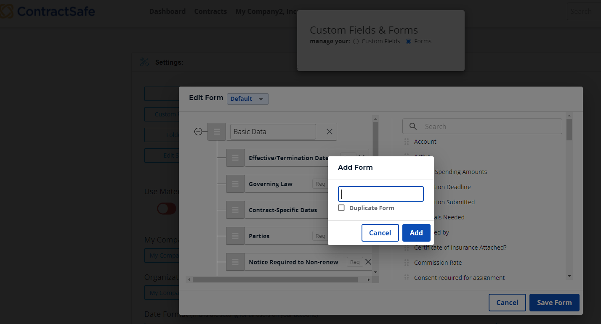
Task: Toggle the Use Matter red switch
Action: [167, 208]
